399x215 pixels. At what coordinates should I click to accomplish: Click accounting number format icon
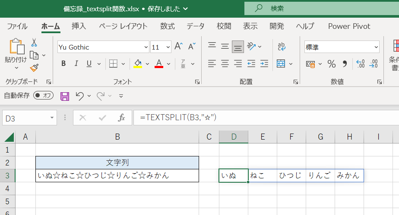click(310, 64)
